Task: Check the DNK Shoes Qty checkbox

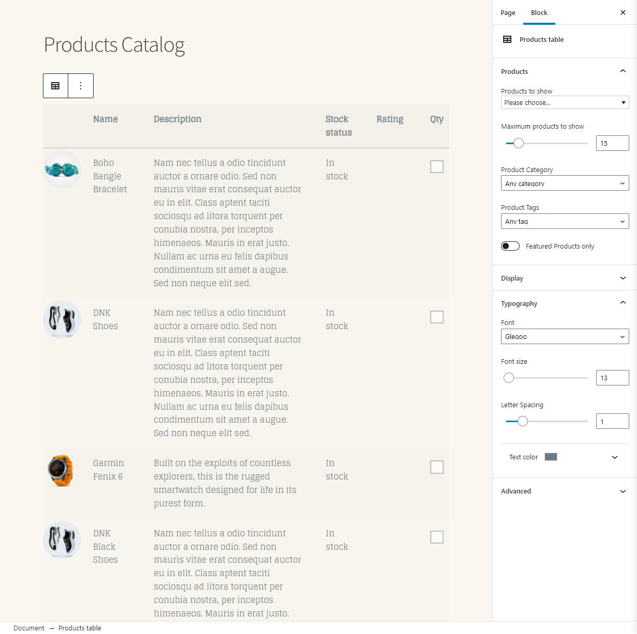Action: (437, 317)
